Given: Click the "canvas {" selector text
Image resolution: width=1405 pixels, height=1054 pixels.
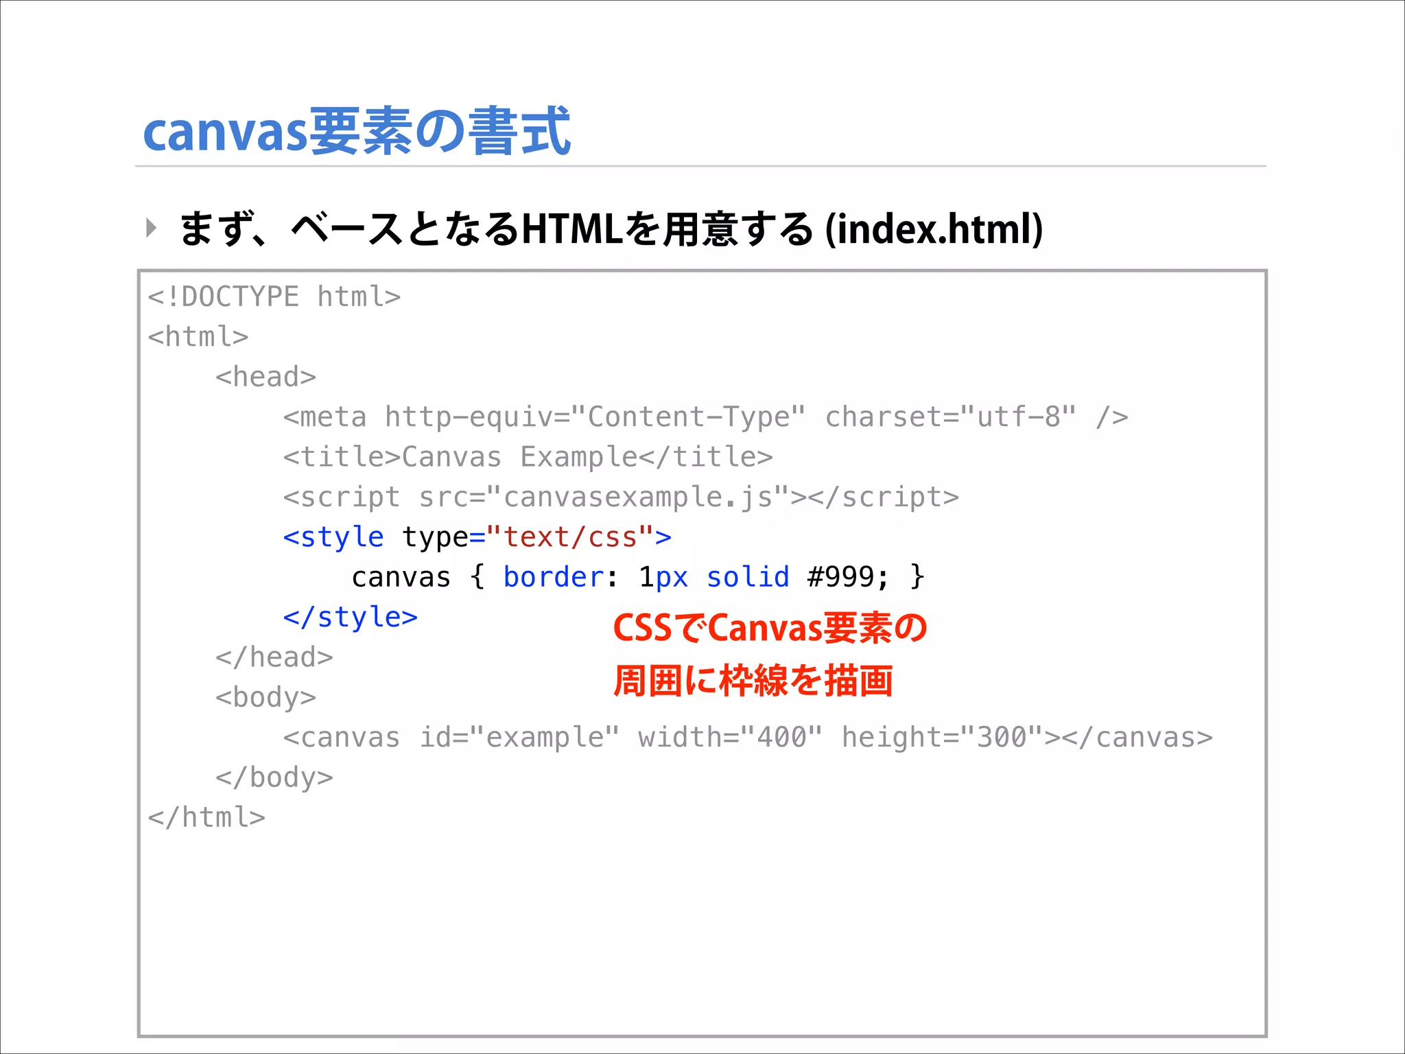Looking at the screenshot, I should pos(418,576).
